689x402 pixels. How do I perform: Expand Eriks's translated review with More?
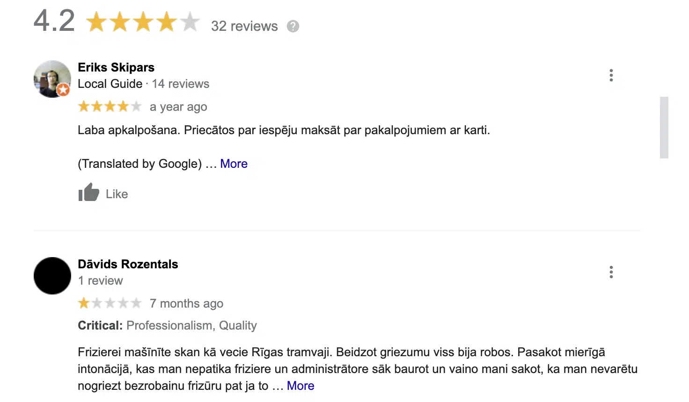tap(234, 164)
